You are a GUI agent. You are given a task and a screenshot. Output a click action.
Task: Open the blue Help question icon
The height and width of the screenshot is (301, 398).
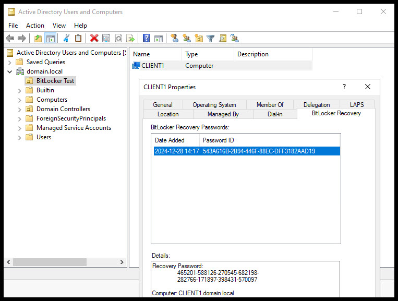[146, 39]
